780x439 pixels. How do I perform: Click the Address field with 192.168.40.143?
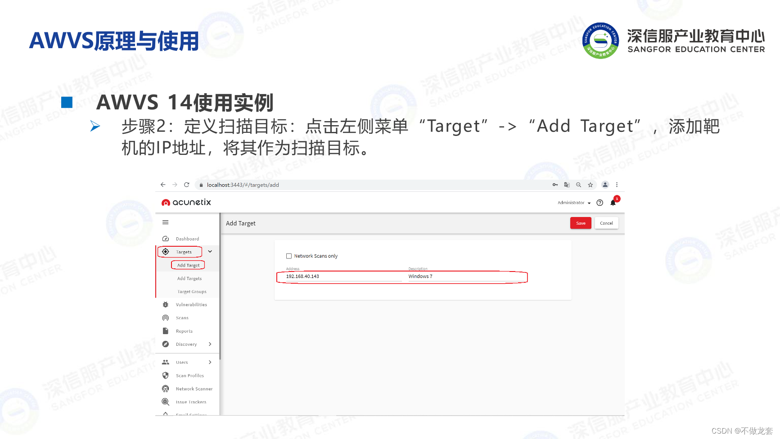[x=344, y=276]
